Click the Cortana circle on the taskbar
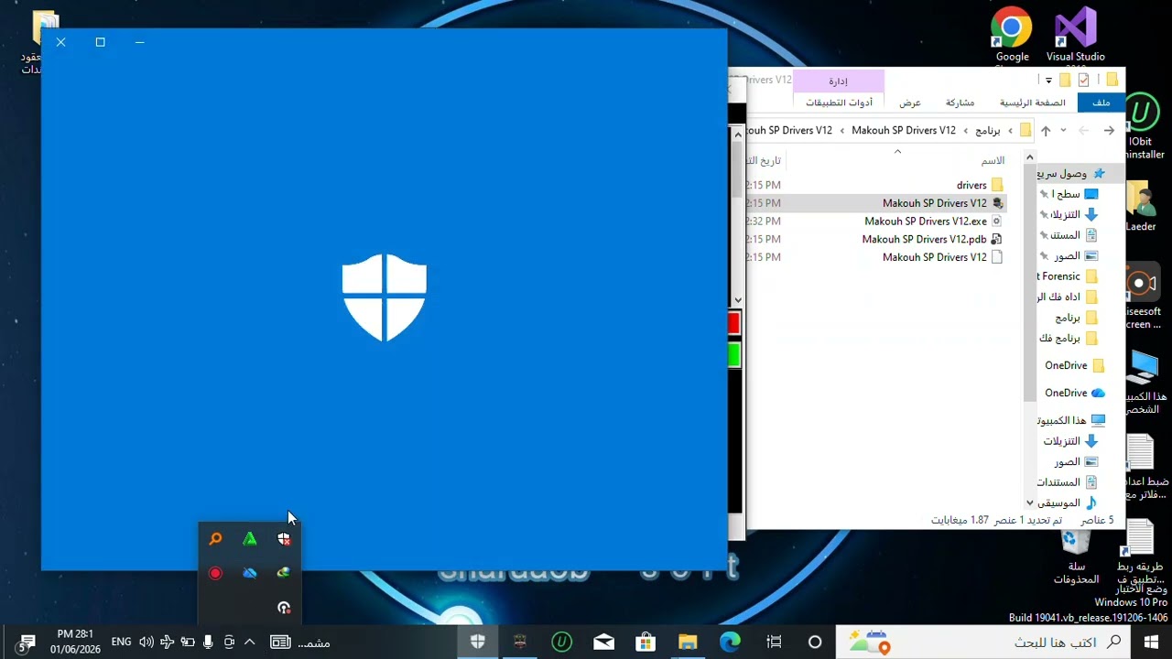 tap(815, 642)
